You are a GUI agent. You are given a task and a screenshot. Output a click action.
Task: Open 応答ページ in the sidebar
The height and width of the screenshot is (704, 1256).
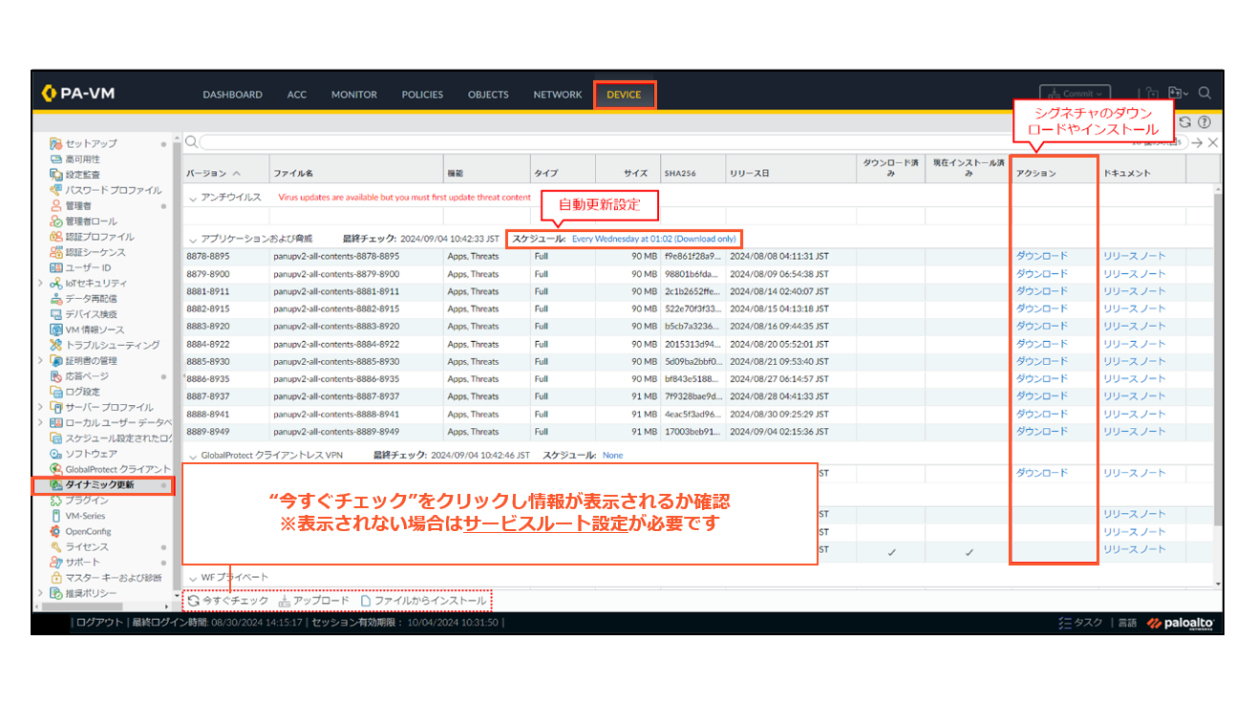[86, 376]
